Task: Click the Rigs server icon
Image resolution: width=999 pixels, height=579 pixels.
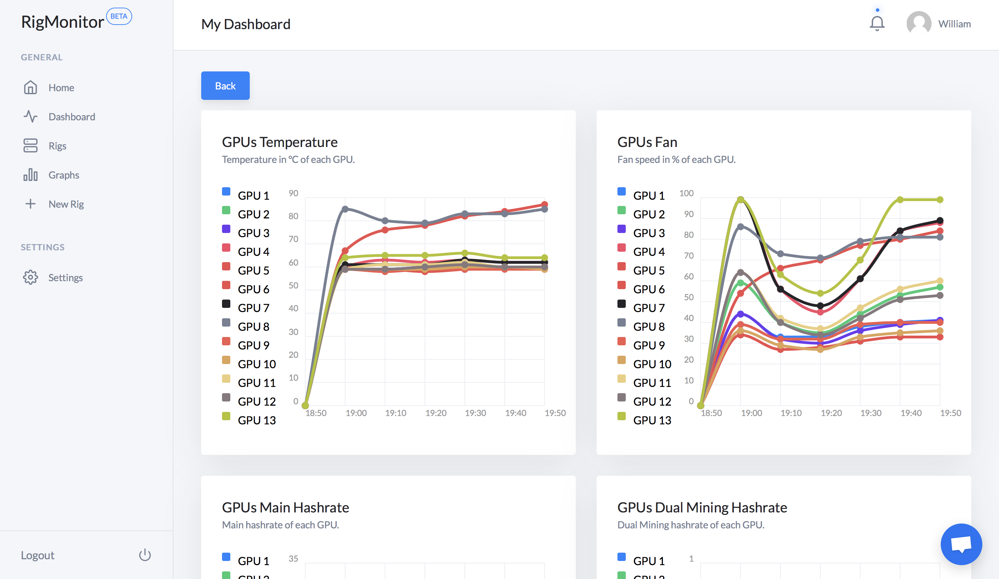Action: [x=30, y=146]
